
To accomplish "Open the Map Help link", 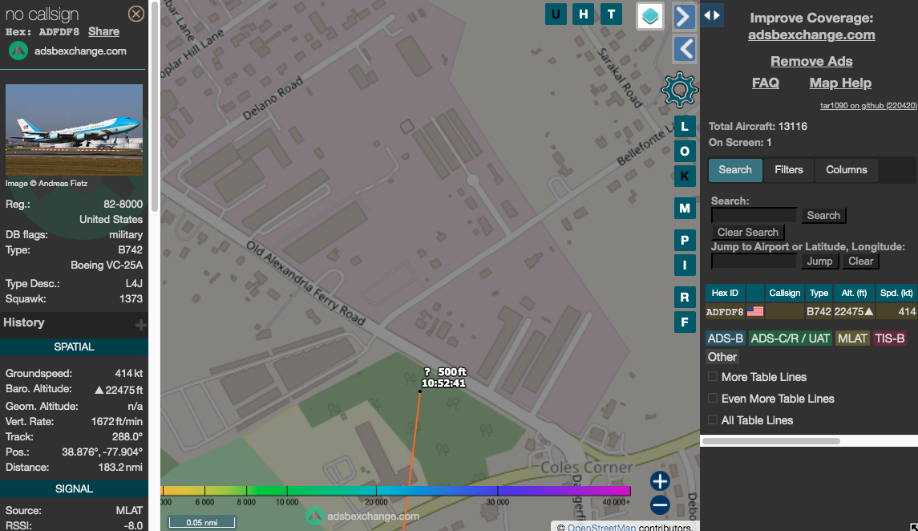I will (840, 83).
